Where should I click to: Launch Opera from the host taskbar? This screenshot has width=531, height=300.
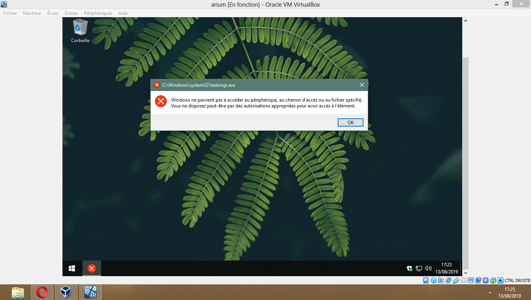pyautogui.click(x=42, y=292)
